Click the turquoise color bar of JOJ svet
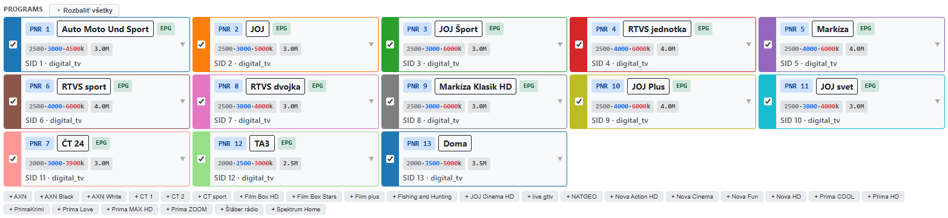 click(768, 102)
